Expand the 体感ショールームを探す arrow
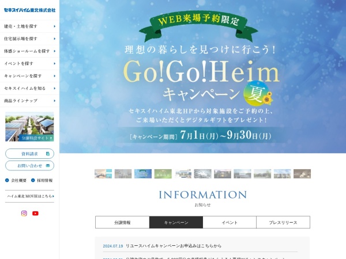Viewport: 346px width, 259px height. (x=55, y=51)
